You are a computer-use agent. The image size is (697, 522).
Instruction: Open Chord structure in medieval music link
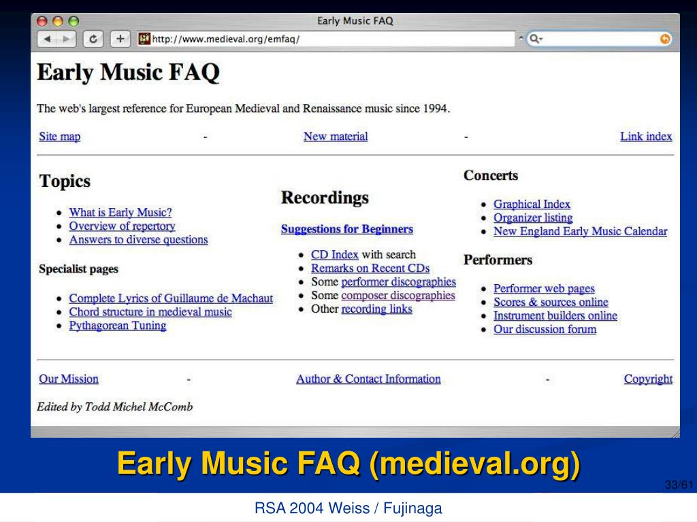150,312
